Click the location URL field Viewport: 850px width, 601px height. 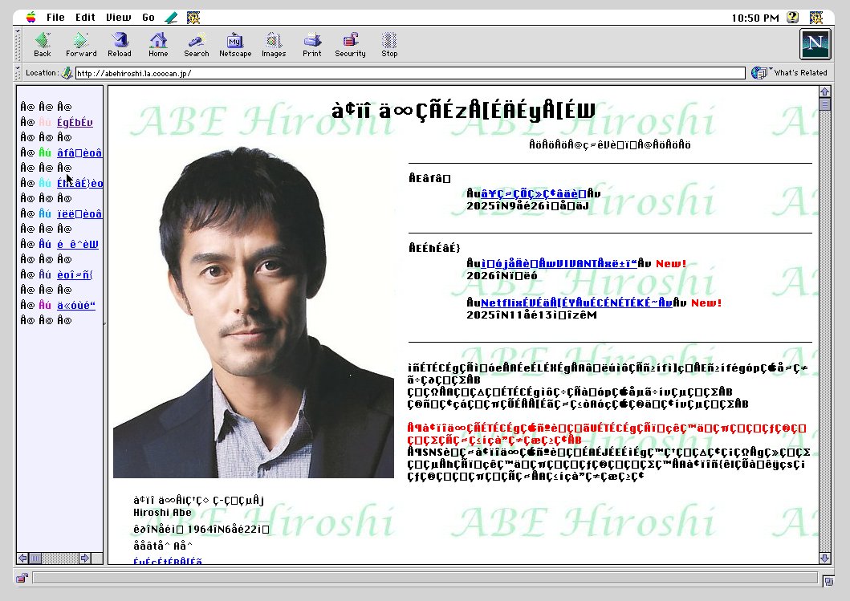[x=410, y=73]
